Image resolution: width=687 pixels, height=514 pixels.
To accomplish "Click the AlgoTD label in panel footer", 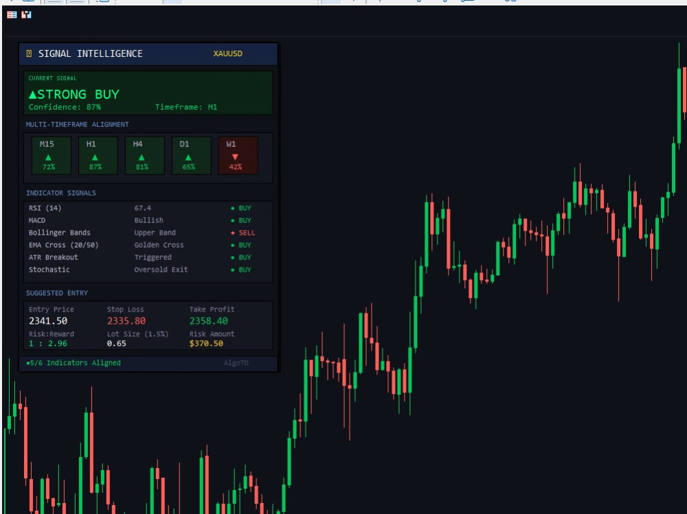I will [x=236, y=362].
